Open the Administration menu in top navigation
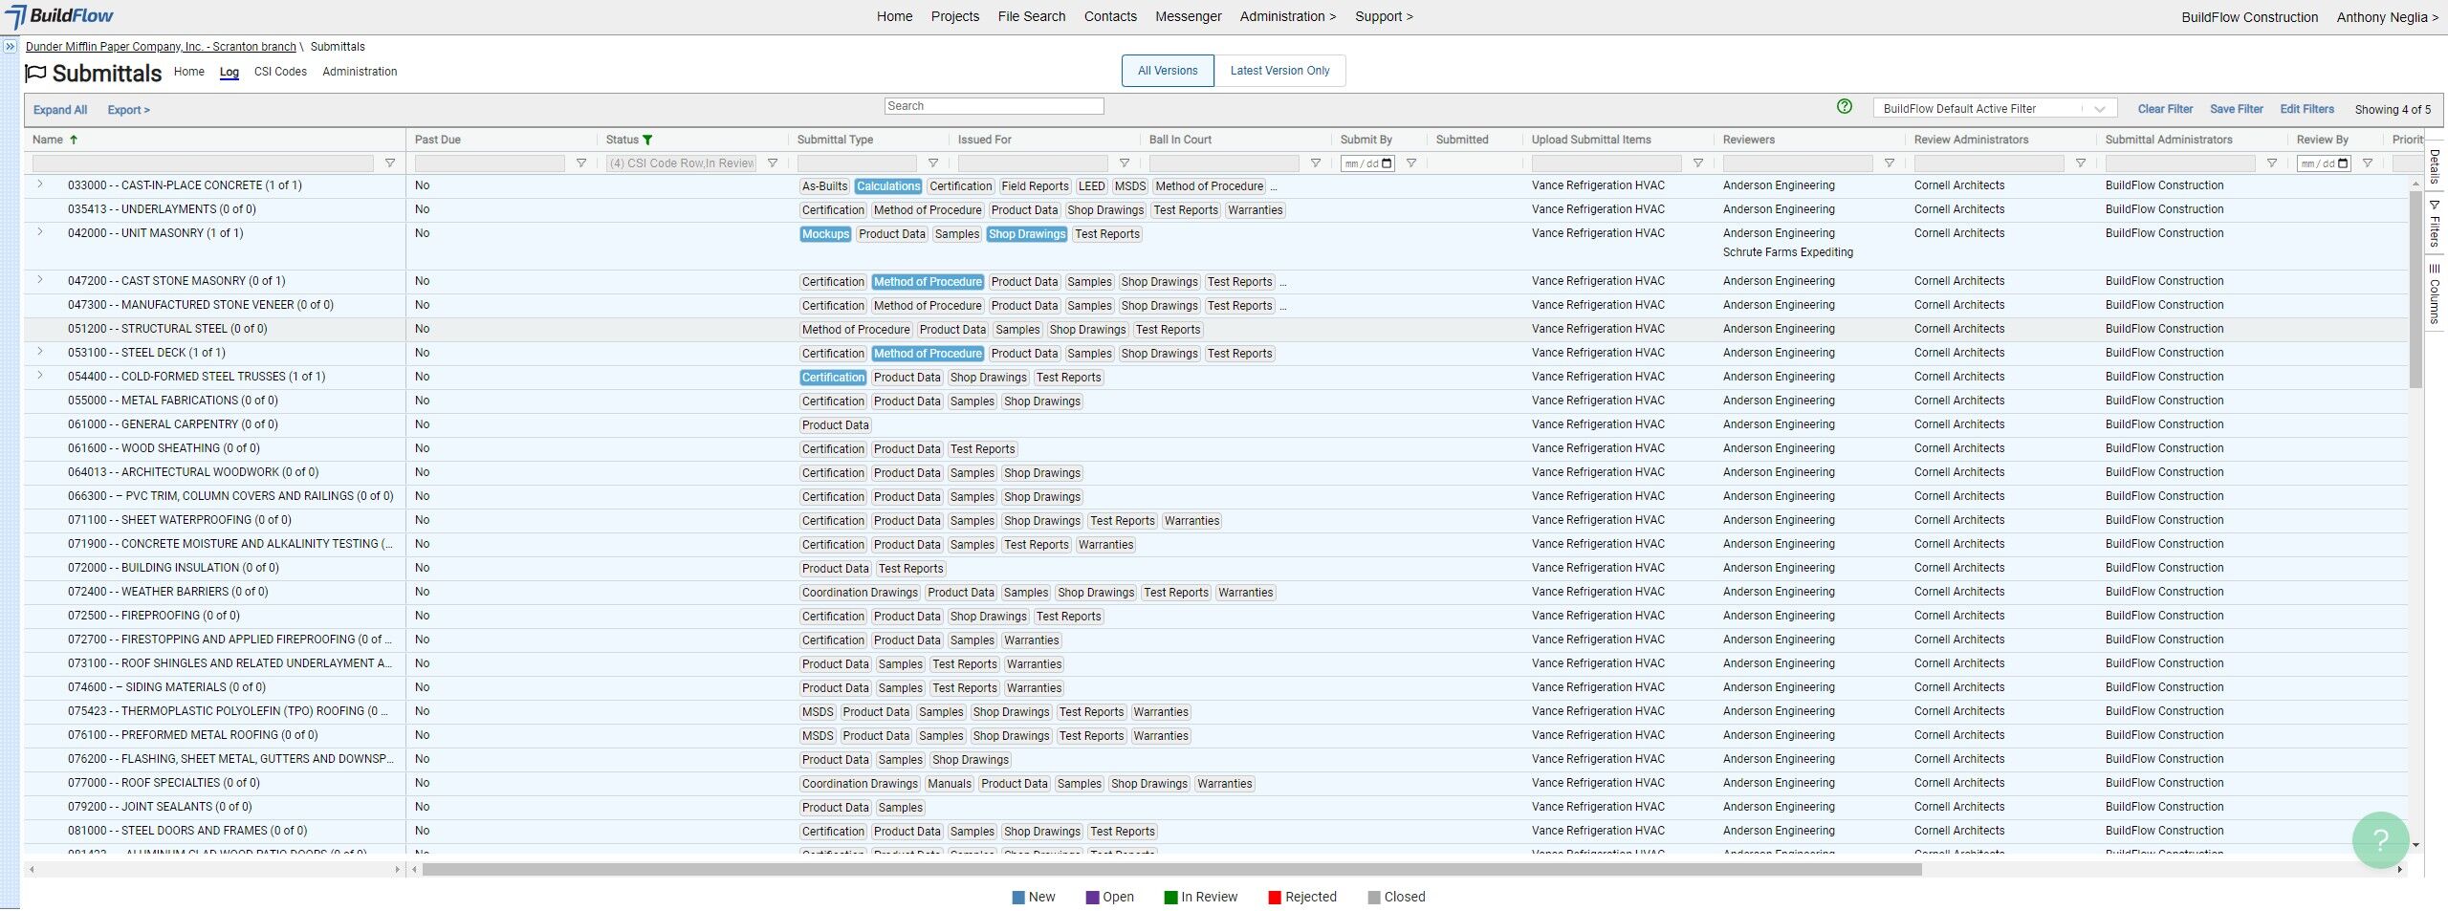The image size is (2448, 911). click(1288, 16)
